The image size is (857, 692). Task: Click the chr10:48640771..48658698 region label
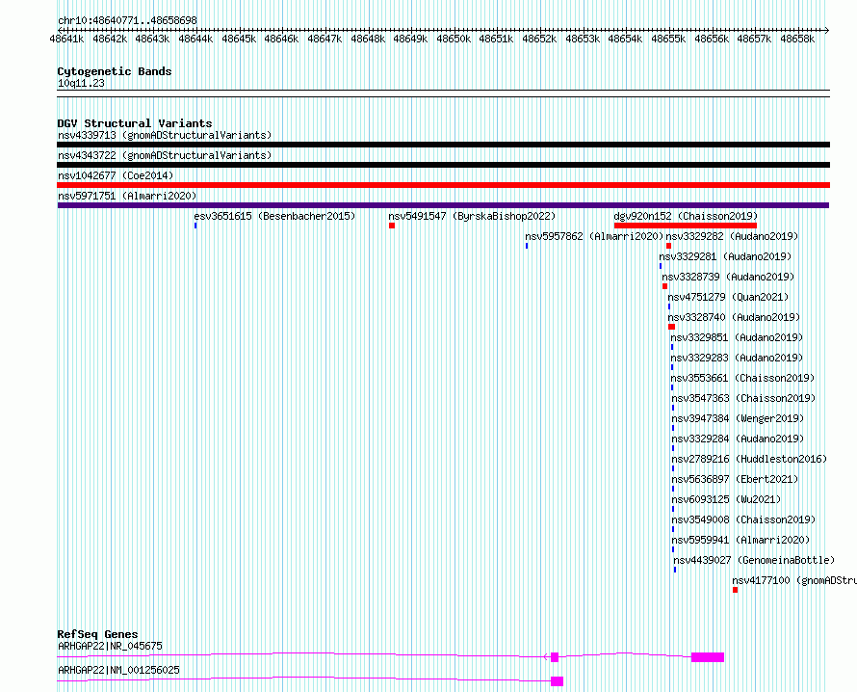(127, 20)
